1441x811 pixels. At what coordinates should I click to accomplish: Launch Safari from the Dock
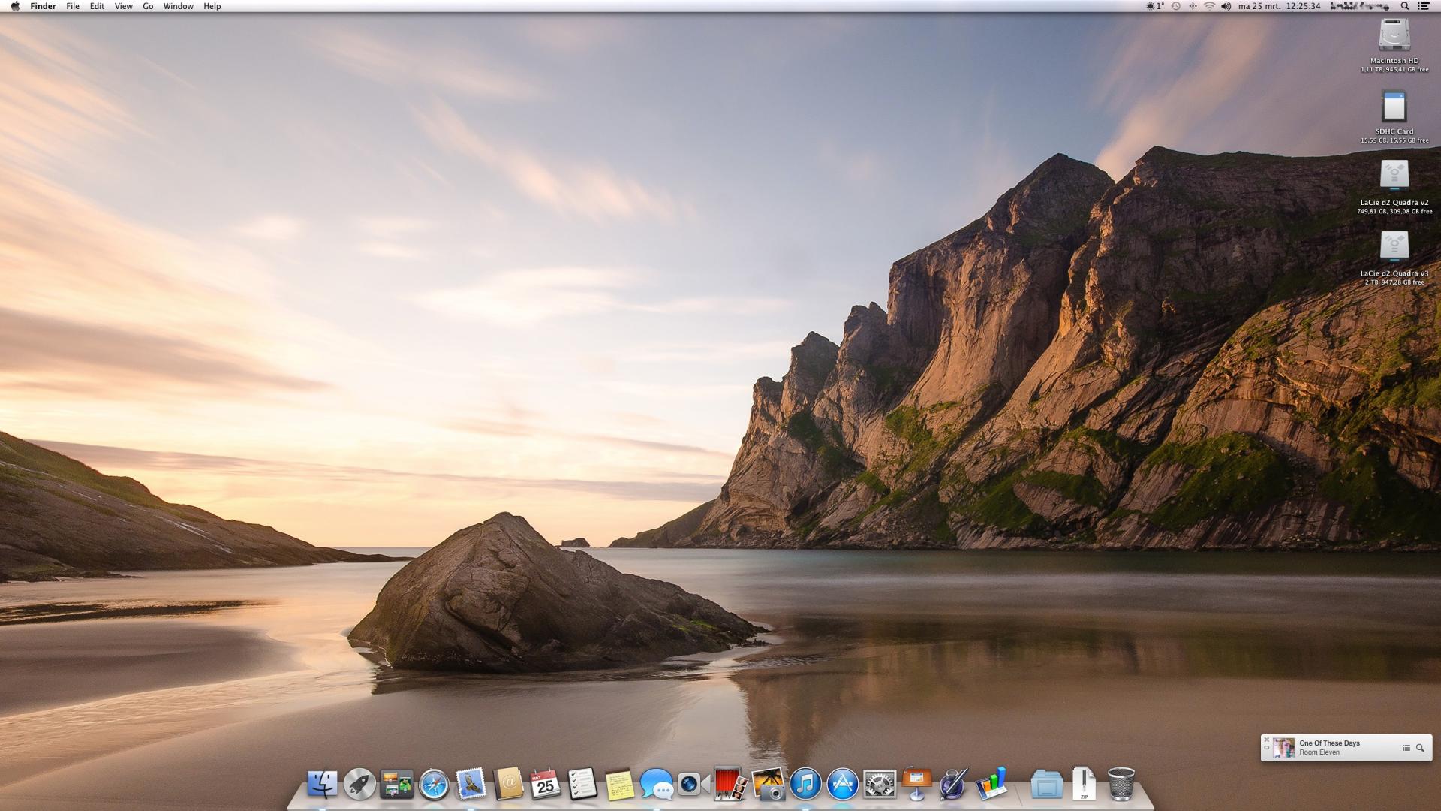pyautogui.click(x=434, y=785)
